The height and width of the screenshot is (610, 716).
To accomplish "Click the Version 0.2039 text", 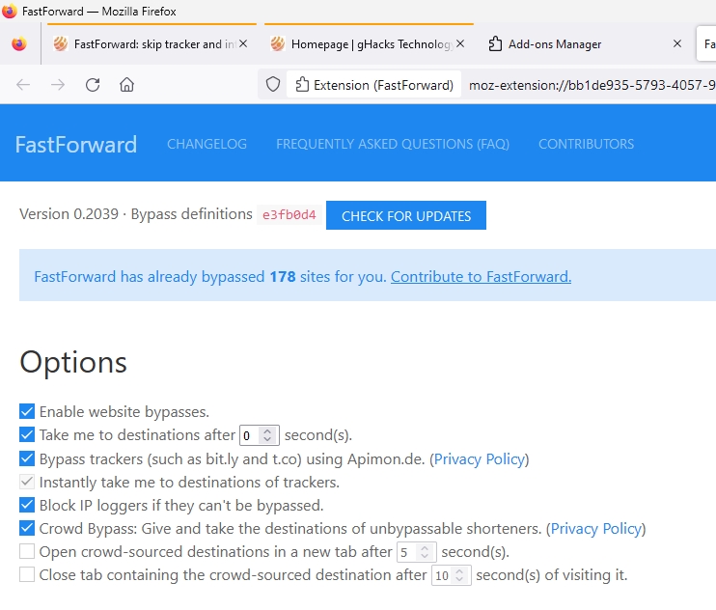I will pos(69,213).
